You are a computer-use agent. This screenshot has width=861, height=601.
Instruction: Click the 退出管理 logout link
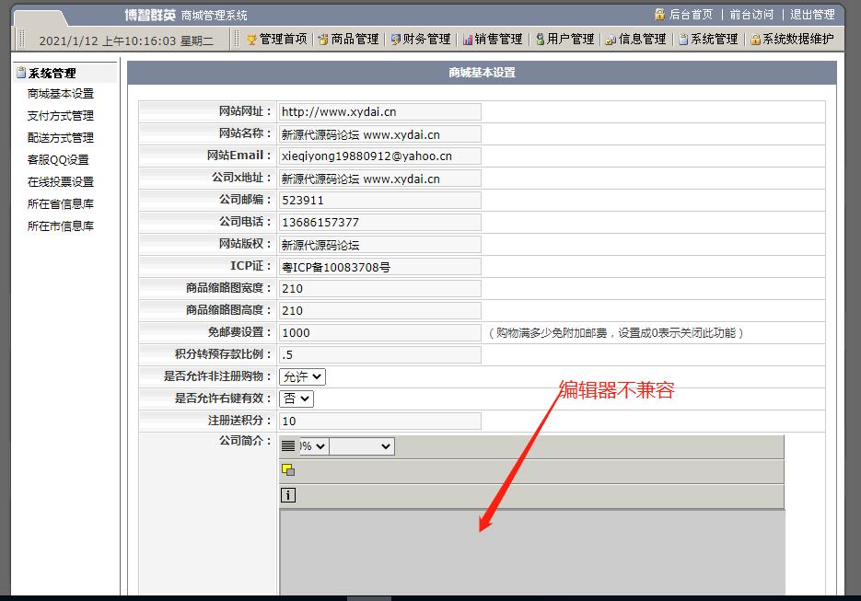pyautogui.click(x=812, y=15)
